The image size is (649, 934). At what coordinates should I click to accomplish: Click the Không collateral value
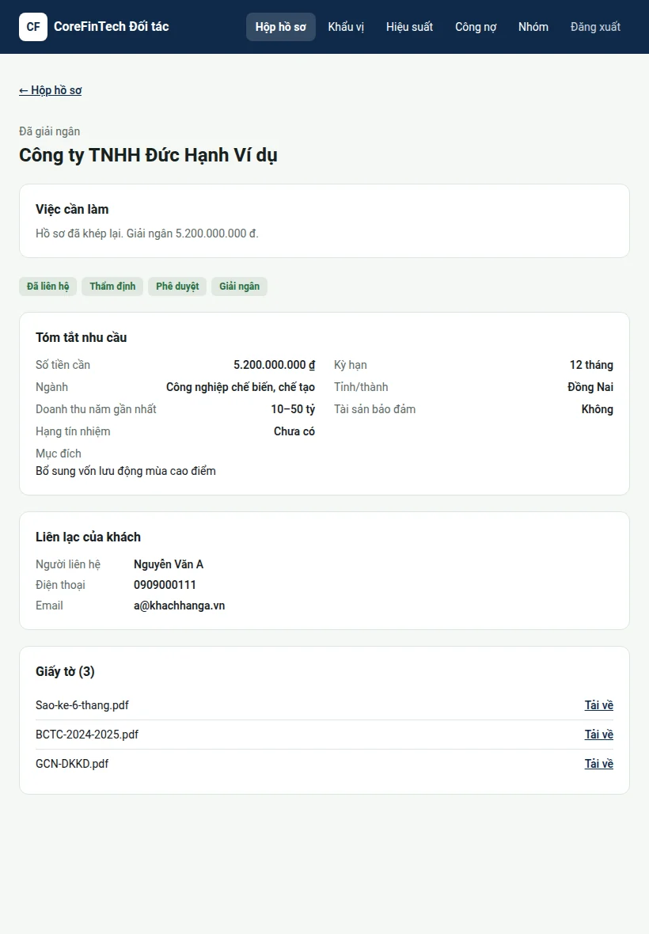tap(598, 409)
